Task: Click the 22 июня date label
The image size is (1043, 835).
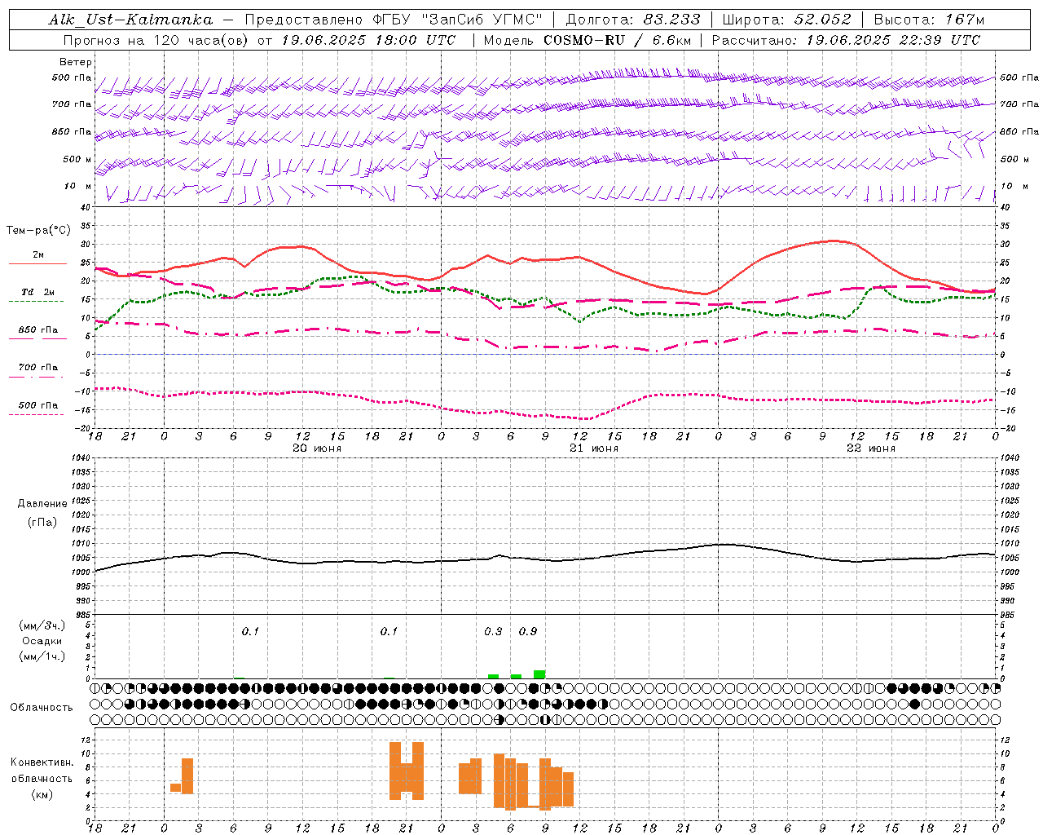Action: (871, 448)
